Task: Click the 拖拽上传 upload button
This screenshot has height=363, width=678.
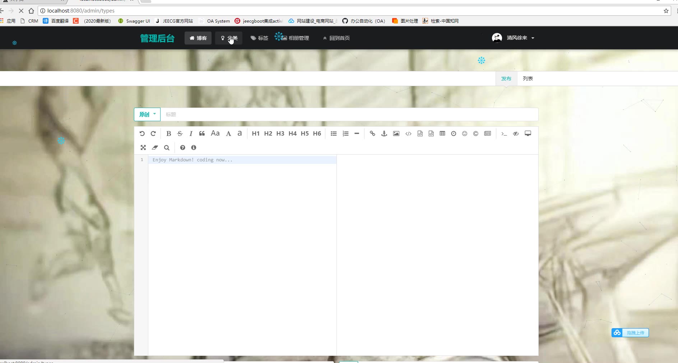Action: pos(630,333)
